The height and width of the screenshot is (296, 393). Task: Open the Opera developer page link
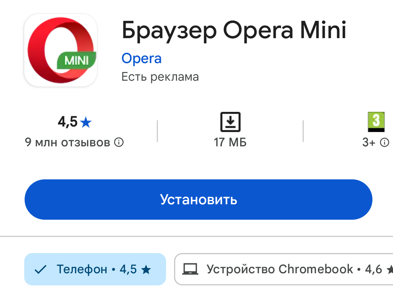[141, 58]
